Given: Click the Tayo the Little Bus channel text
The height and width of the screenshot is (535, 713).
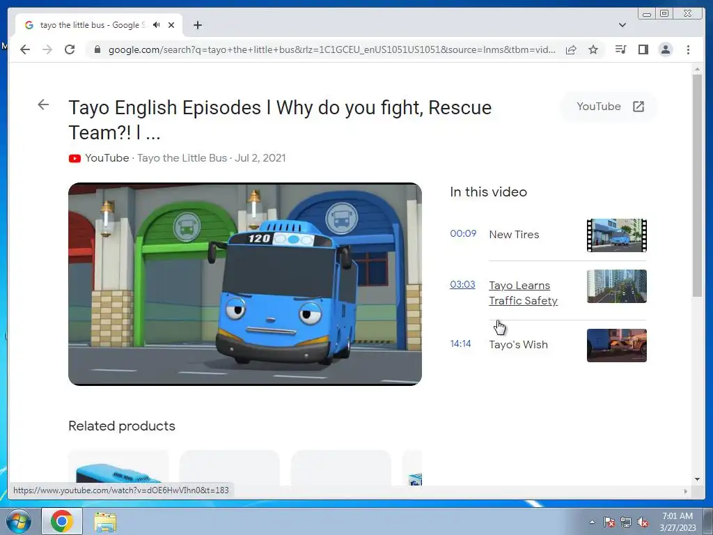Looking at the screenshot, I should (182, 158).
